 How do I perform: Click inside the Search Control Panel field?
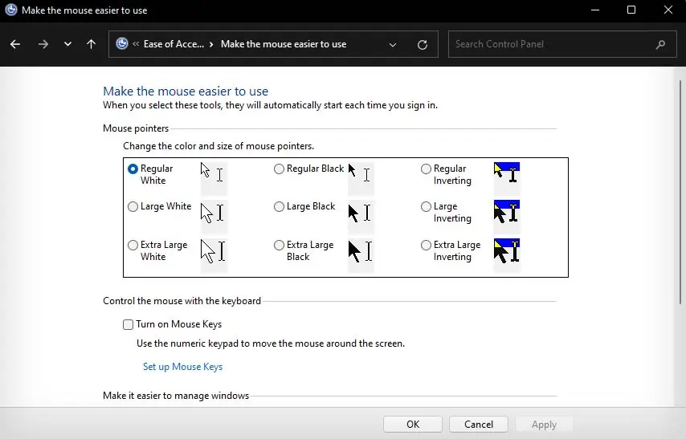tap(550, 44)
